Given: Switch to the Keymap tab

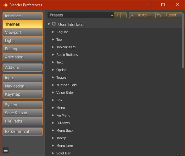Looking at the screenshot, I should 23,94.
